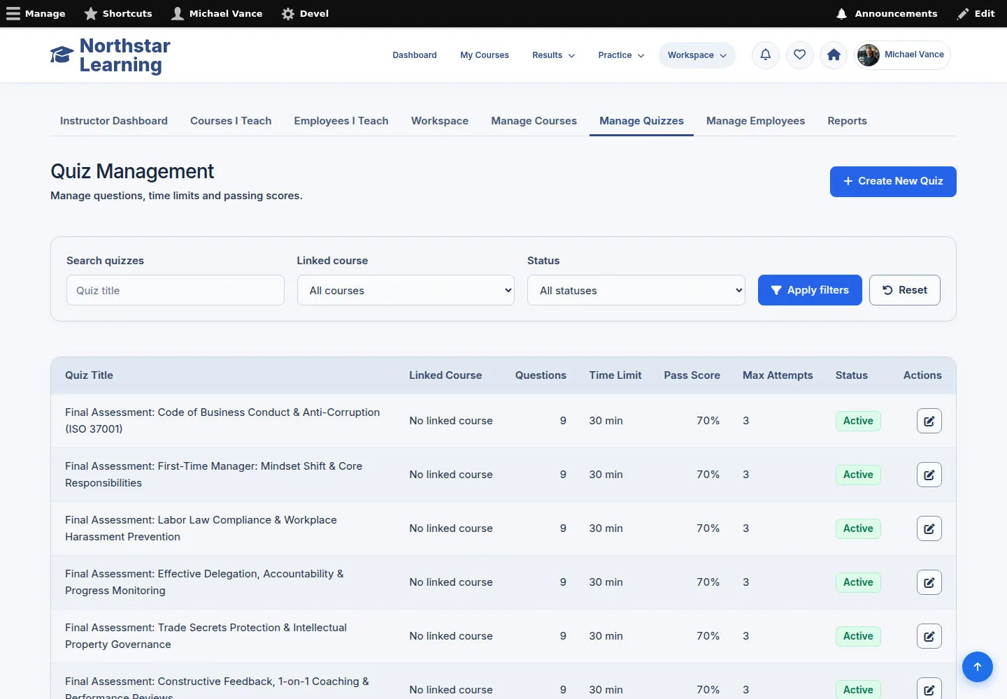The height and width of the screenshot is (699, 1007).
Task: Switch to the Courses I Teach tab
Action: pos(231,121)
